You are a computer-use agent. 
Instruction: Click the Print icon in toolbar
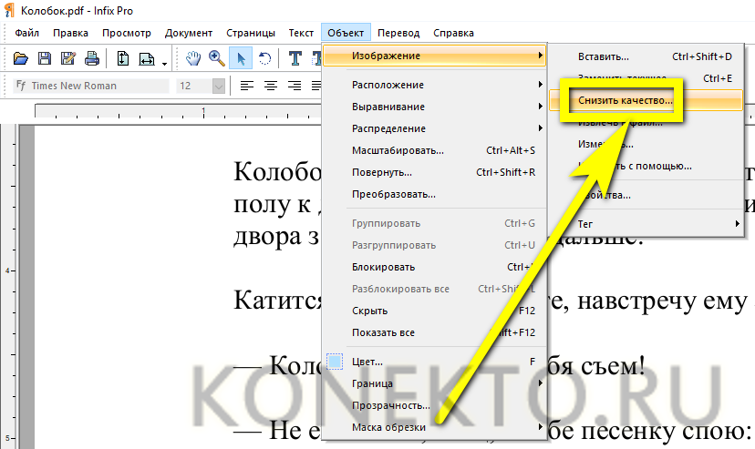[x=91, y=59]
